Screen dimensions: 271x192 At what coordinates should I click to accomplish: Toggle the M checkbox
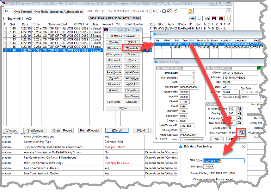pyautogui.click(x=158, y=11)
